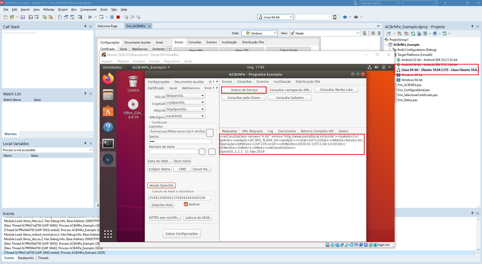The image size is (482, 264).
Task: Click the SHA256+RSA button
Action: [x=162, y=205]
